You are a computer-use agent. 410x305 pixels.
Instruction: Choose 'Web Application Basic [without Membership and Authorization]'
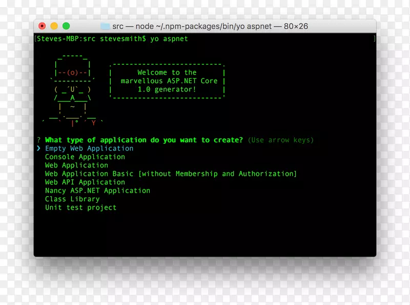click(x=171, y=174)
